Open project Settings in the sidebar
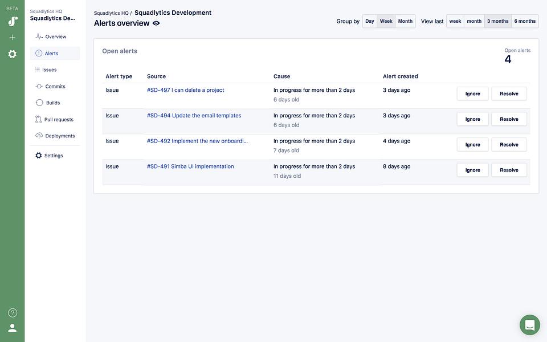547x342 pixels. point(55,156)
